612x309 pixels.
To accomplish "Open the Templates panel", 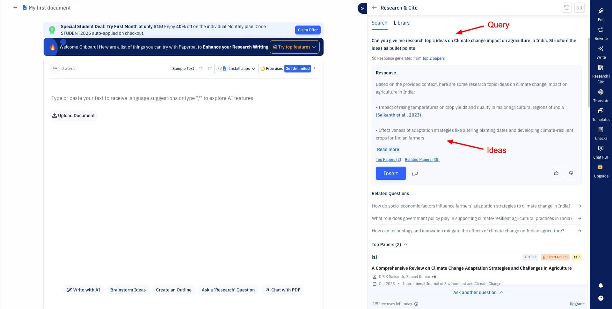I will coord(601,114).
